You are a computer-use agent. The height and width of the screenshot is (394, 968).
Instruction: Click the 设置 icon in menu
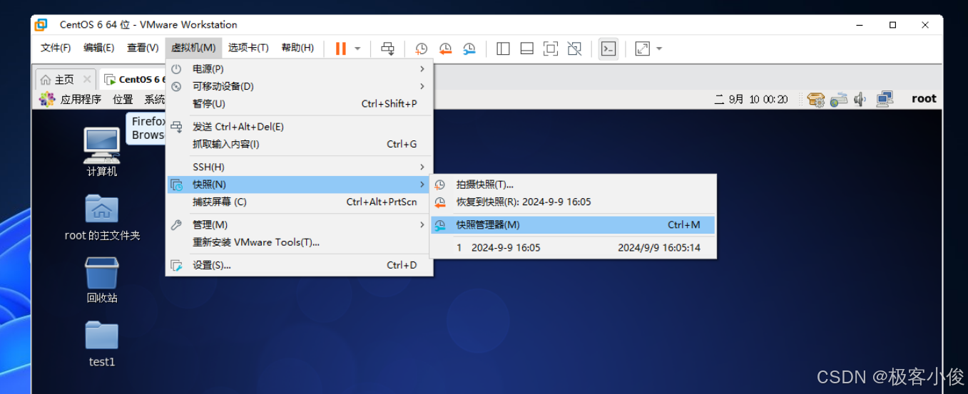tap(176, 265)
